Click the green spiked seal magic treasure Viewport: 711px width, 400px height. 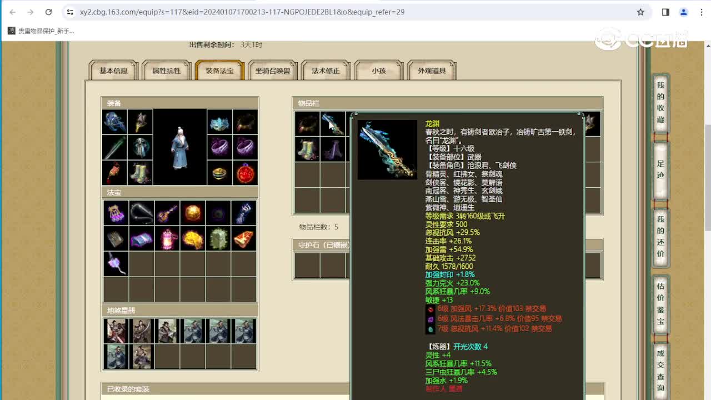coord(218,238)
